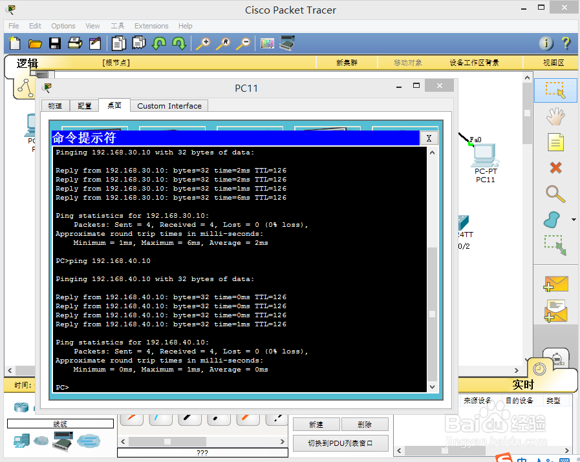This screenshot has height=462, width=580.
Task: Switch to the 物理 tab in PC11
Action: coord(55,106)
